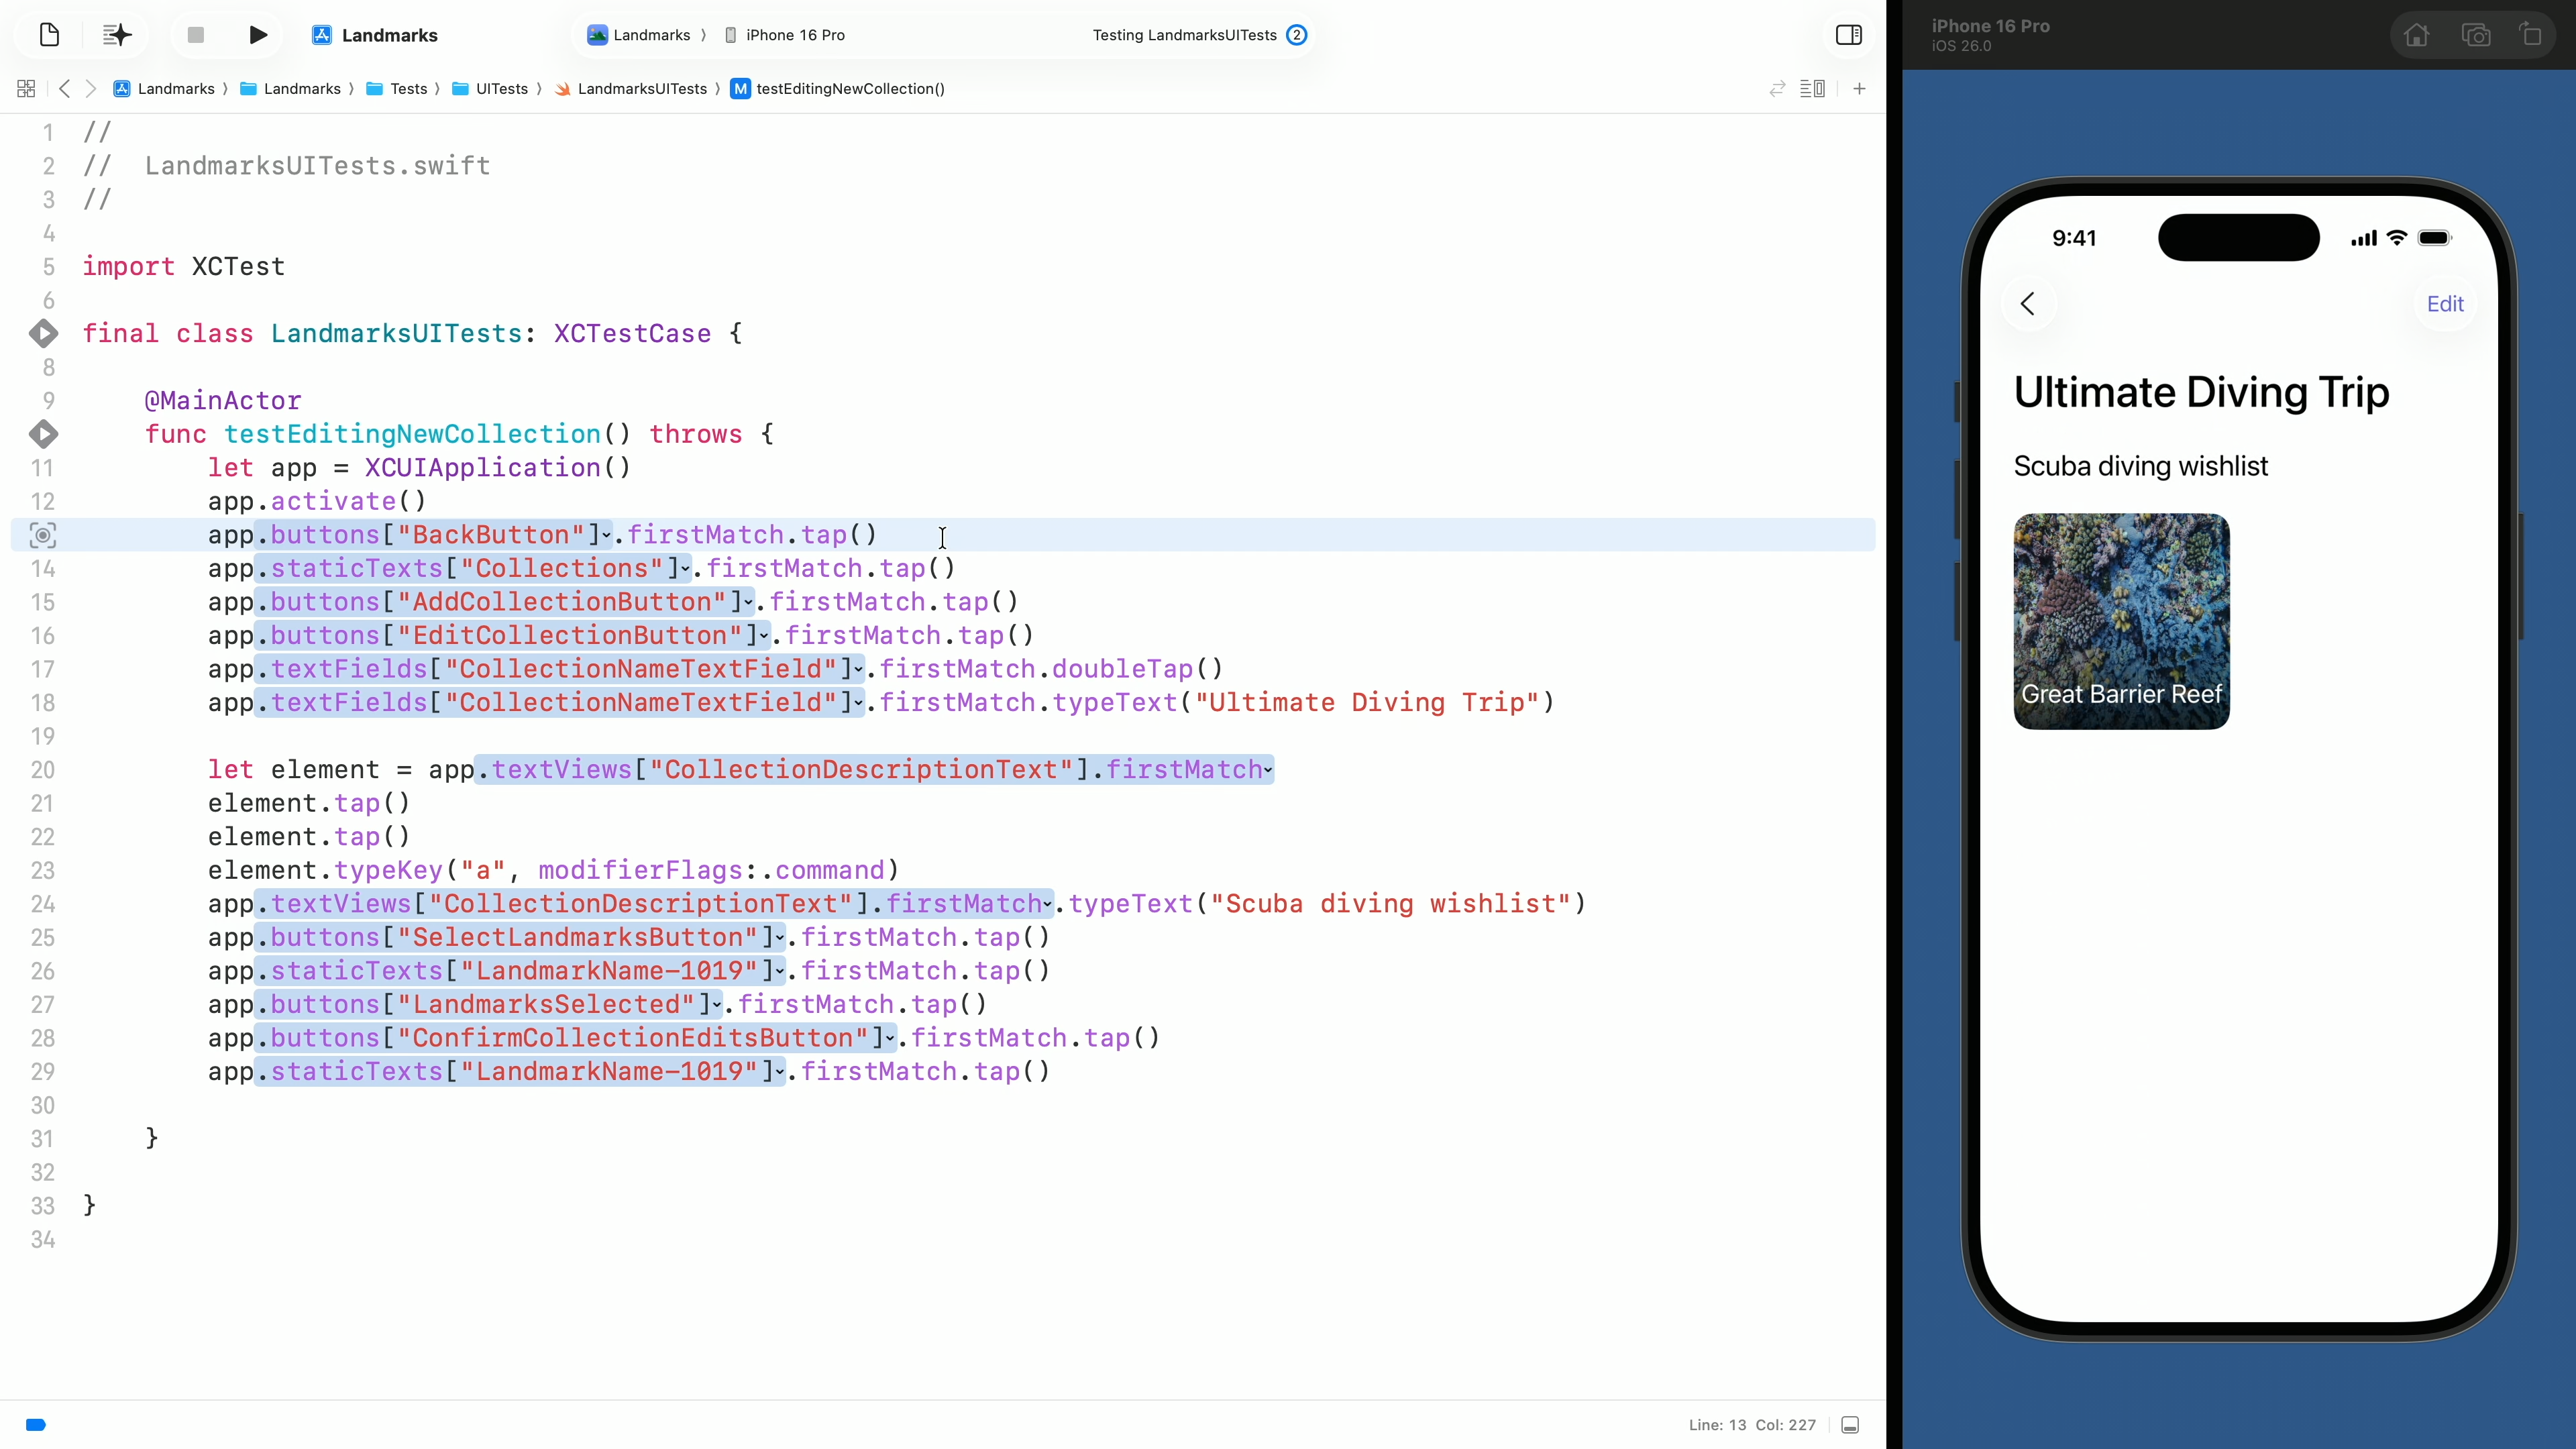This screenshot has height=1449, width=2576.
Task: Add a new editor pane
Action: 1859,89
